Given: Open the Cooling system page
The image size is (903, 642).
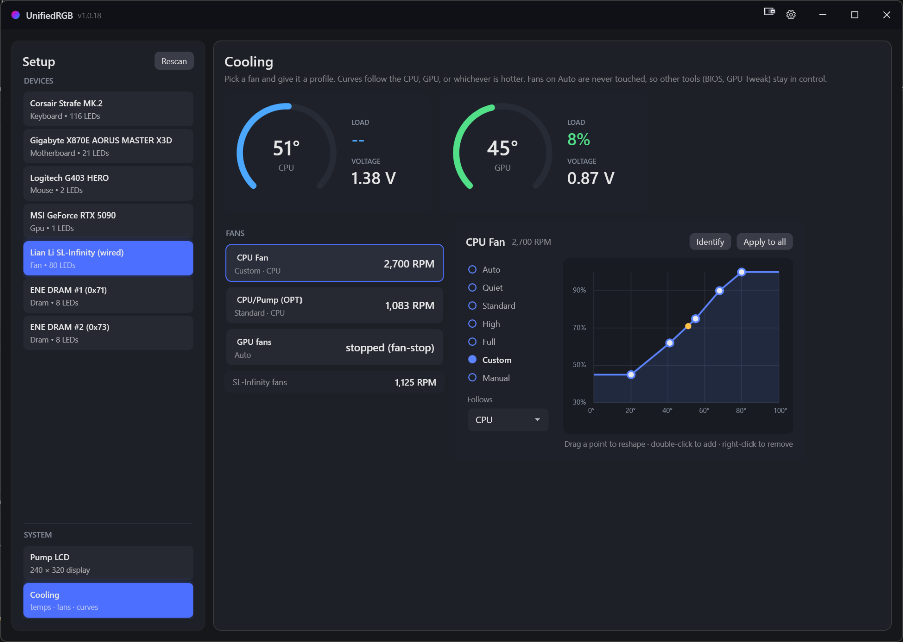Looking at the screenshot, I should click(x=108, y=600).
